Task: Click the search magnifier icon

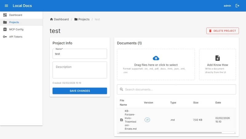Action: pos(121,89)
